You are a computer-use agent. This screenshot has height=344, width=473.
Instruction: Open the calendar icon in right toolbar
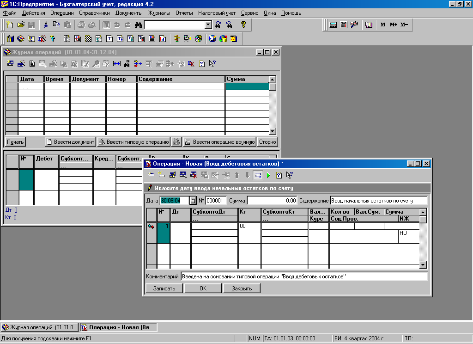coord(344,25)
